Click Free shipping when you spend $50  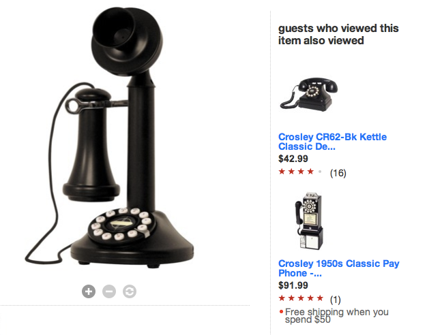tap(336, 315)
